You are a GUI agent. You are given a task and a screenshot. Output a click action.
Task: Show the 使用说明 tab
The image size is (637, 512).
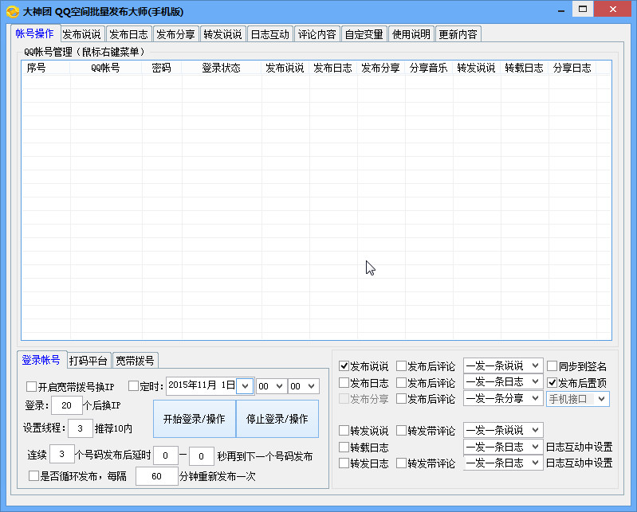coord(411,34)
